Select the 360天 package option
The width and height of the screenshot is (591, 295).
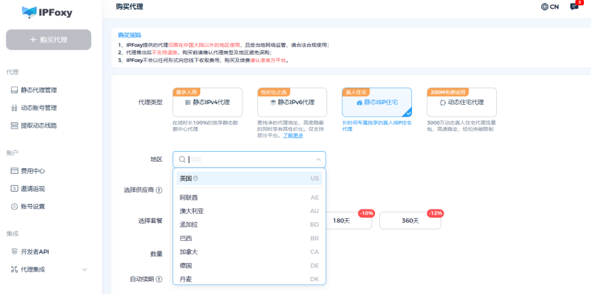[410, 221]
